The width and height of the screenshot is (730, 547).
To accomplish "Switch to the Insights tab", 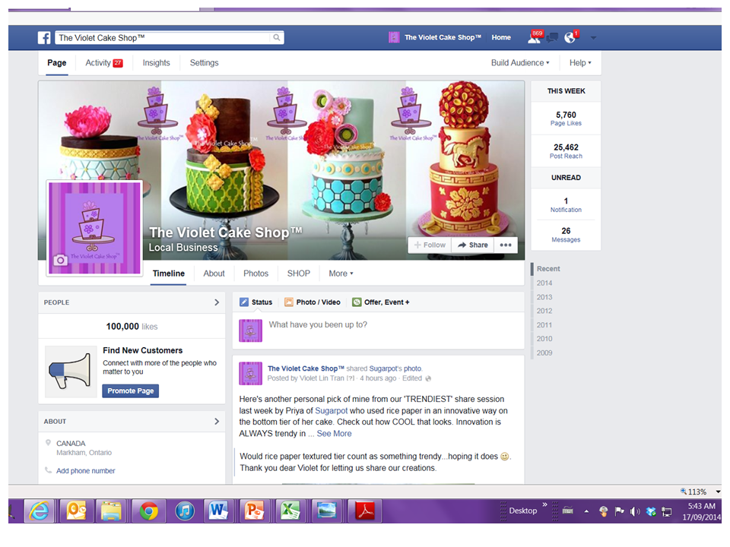I will 156,62.
